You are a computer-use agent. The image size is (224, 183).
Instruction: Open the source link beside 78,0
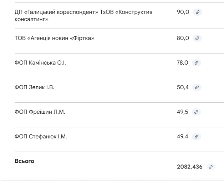pos(197,63)
